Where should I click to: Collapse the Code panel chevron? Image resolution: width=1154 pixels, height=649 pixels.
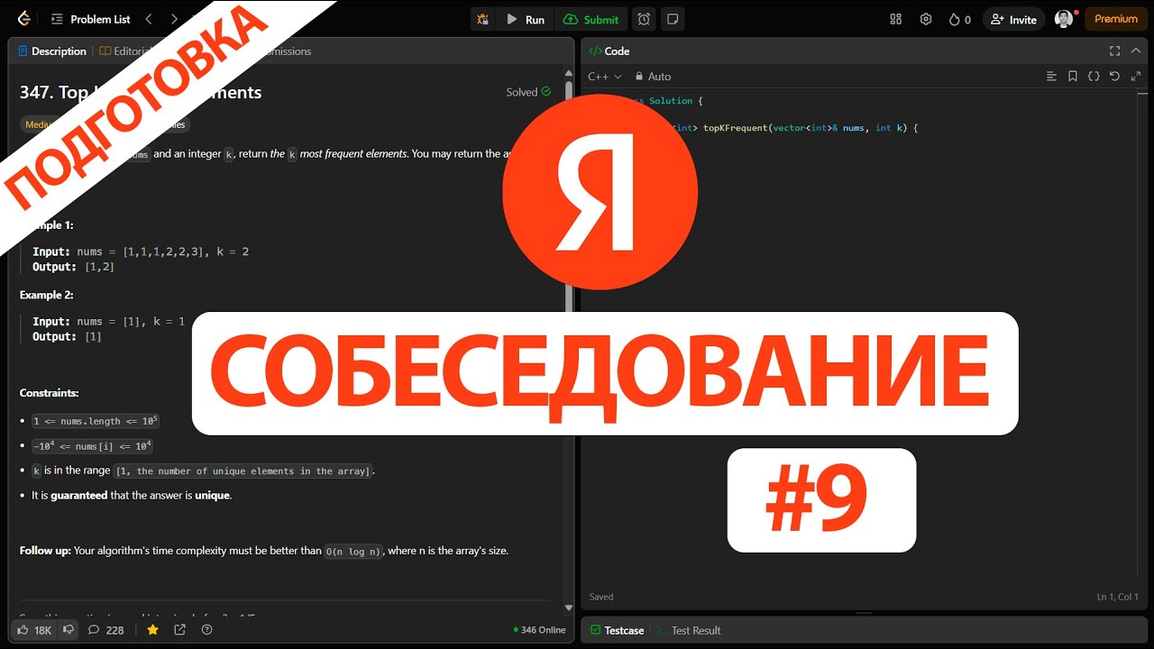[1136, 51]
